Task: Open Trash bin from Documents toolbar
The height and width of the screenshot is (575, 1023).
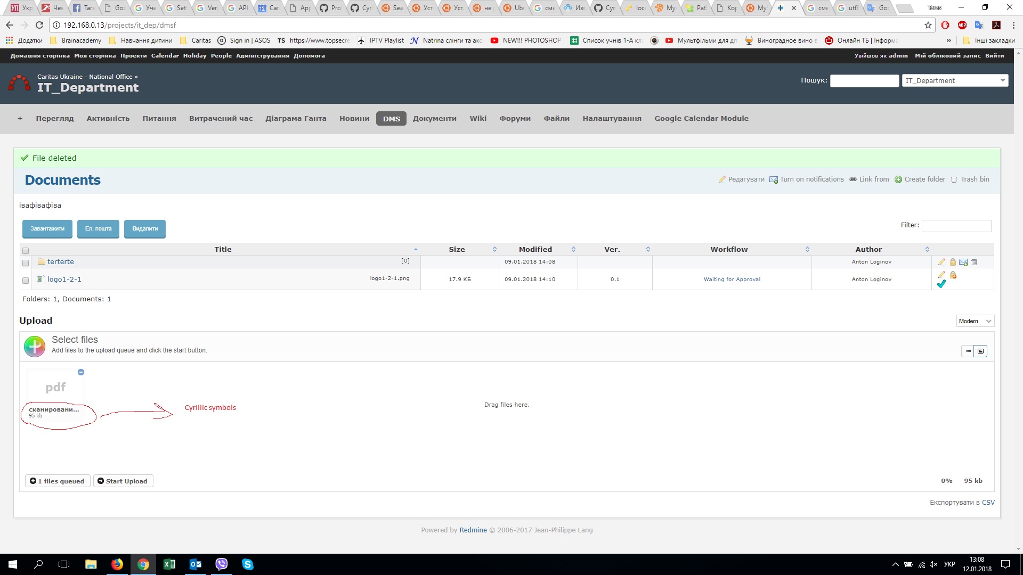Action: (975, 179)
